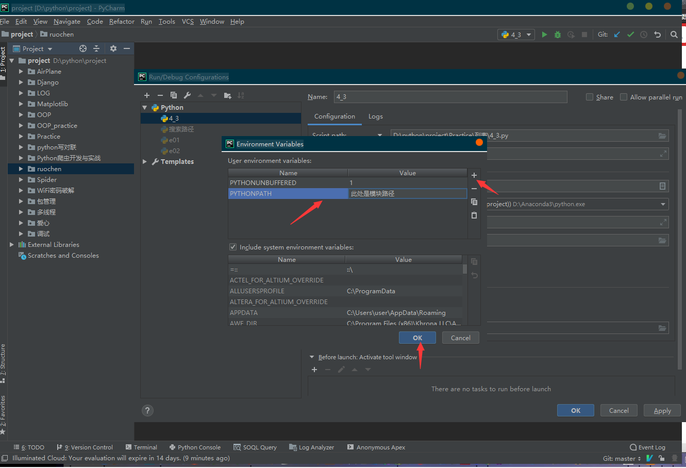Screen dimensions: 686x468
Task: Add before-launch task plus icon
Action: tap(314, 370)
